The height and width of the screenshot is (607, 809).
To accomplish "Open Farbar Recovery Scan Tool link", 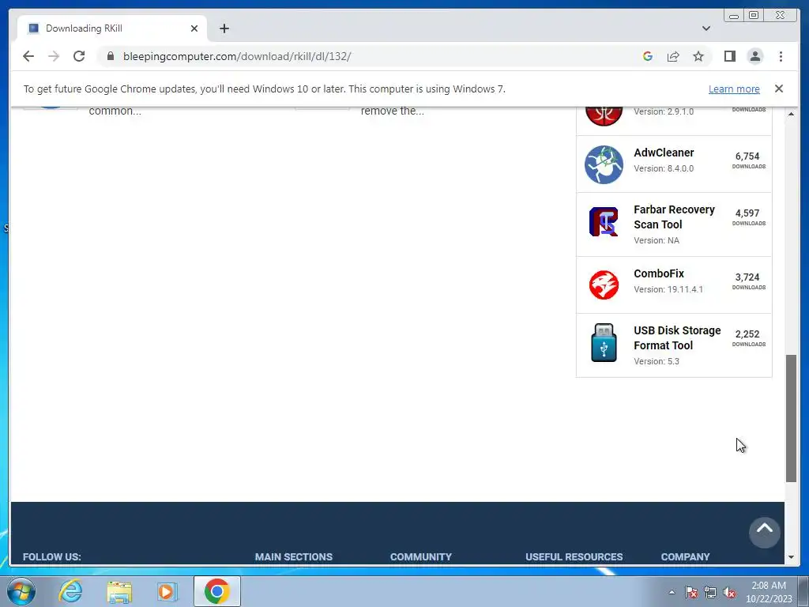I will pos(674,217).
